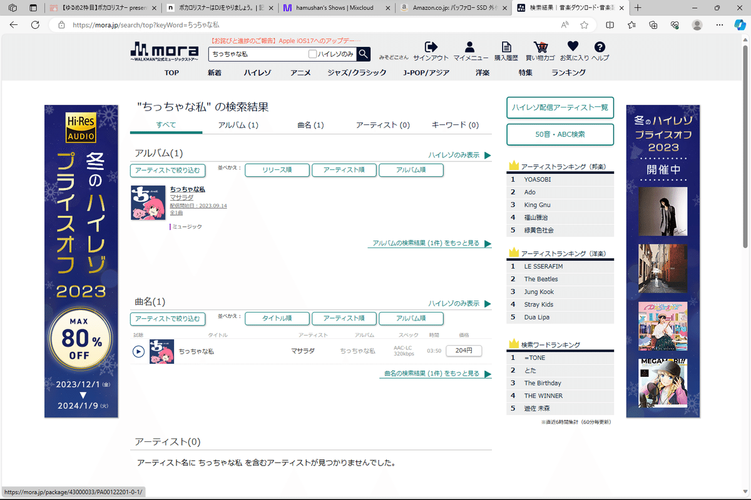Reload the page
The image size is (751, 500).
tap(36, 25)
